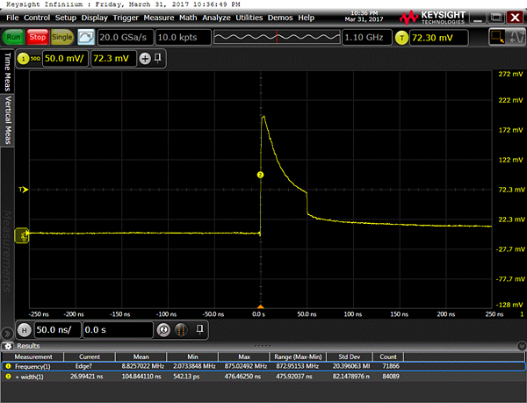Viewport: 527px width, 403px height.
Task: Click the count value 84089
Action: pyautogui.click(x=391, y=377)
